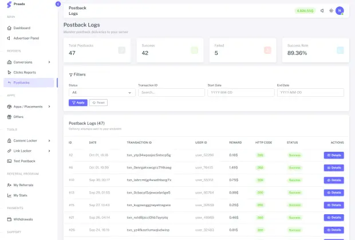Click the Withdrawals wallet icon
This screenshot has width=355, height=240.
(x=9, y=219)
